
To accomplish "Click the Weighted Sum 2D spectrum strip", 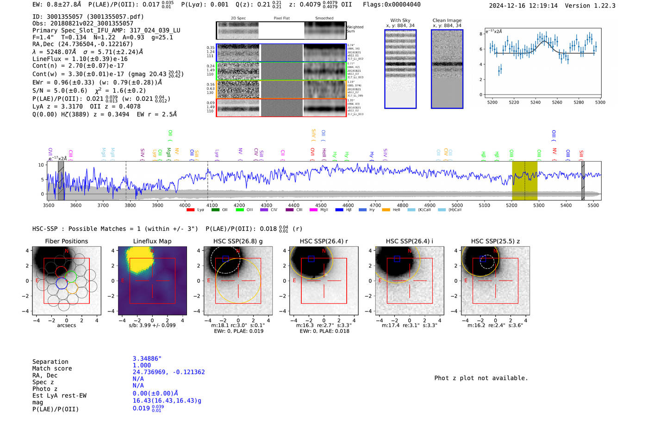I will tap(281, 31).
